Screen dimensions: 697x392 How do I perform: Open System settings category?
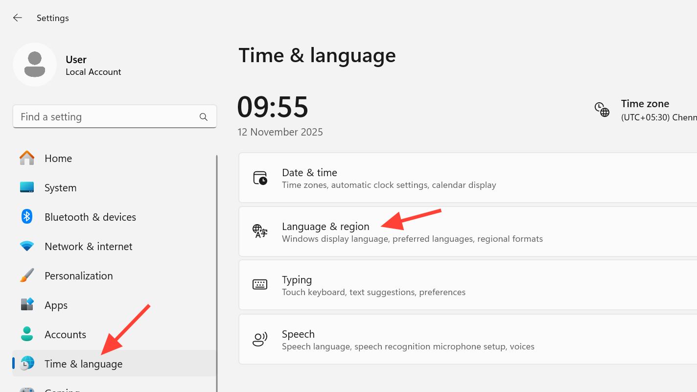114,187
